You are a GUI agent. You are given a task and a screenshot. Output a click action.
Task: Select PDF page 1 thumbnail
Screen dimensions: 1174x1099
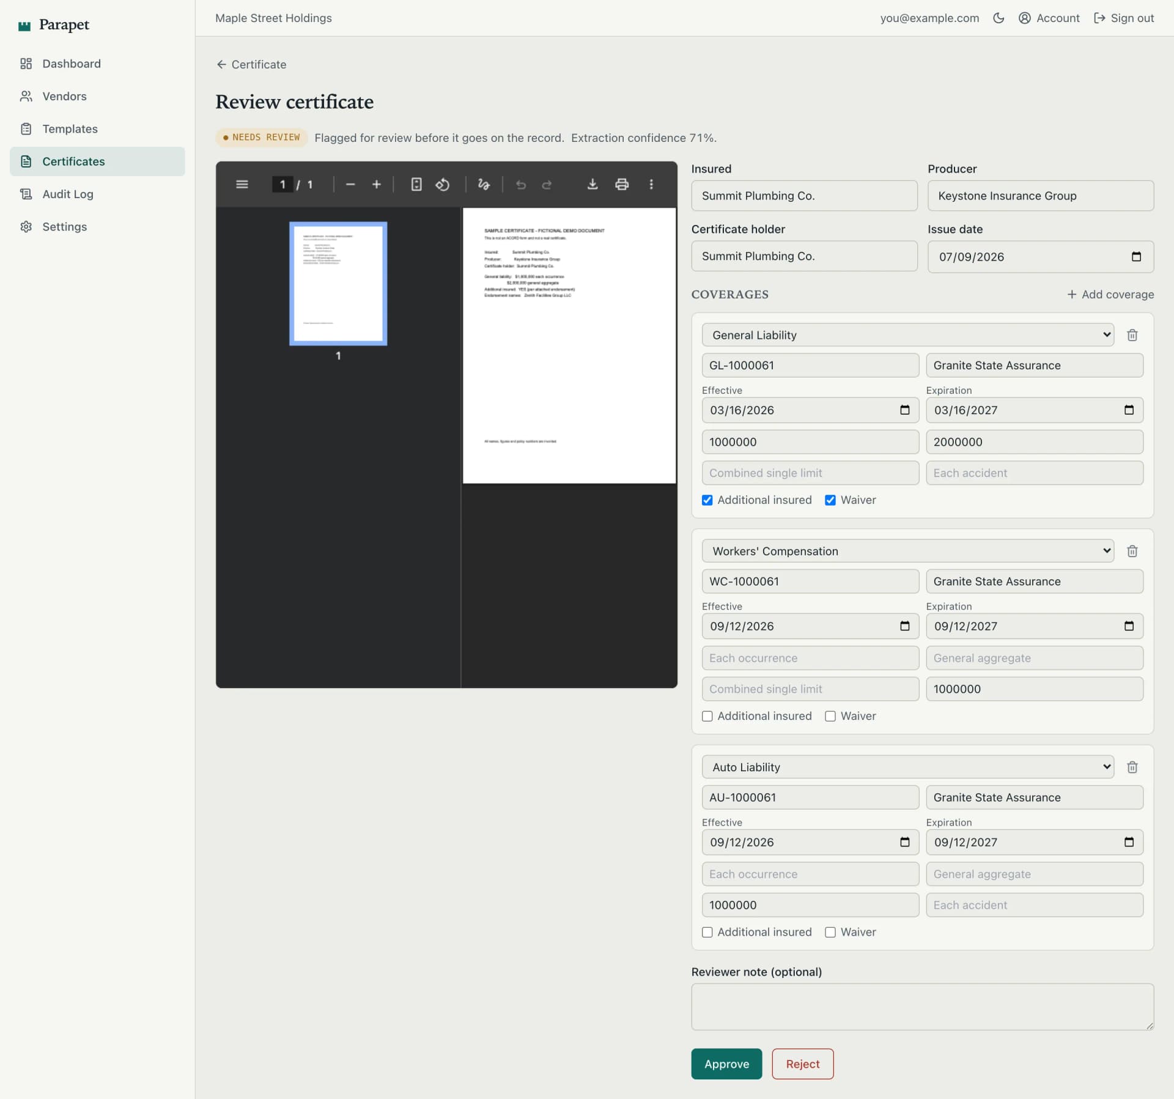[338, 284]
